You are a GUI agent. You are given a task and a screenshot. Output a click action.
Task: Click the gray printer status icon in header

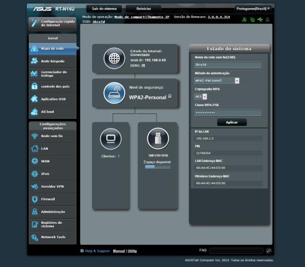[x=267, y=19]
